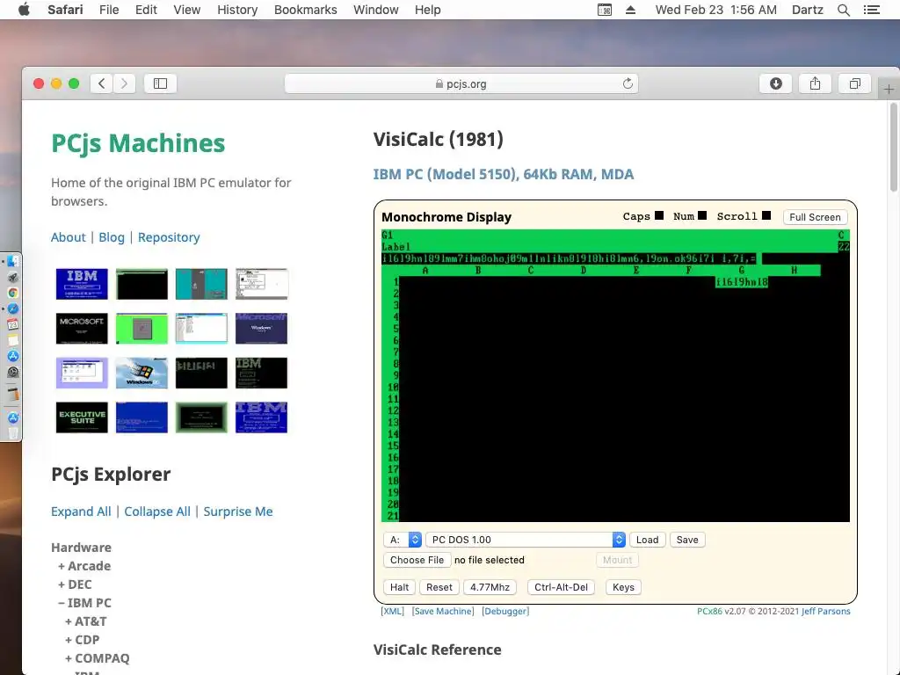Open the About link

[x=68, y=237]
